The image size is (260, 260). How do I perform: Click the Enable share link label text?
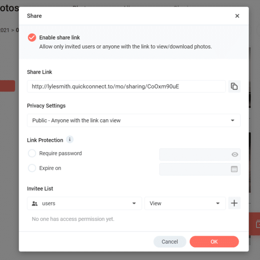point(60,38)
